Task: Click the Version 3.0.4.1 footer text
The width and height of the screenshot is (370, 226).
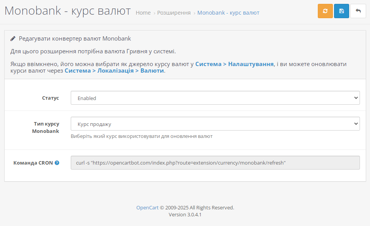Action: 185,215
